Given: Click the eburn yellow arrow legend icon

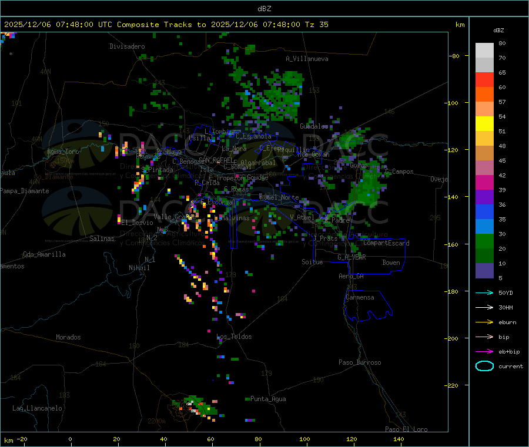Looking at the screenshot, I should [484, 322].
